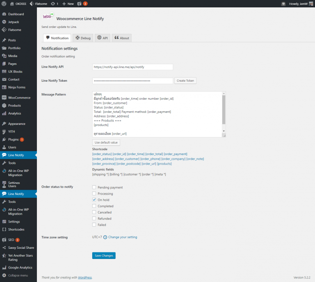Click the Pages sidebar icon

coord(4,64)
